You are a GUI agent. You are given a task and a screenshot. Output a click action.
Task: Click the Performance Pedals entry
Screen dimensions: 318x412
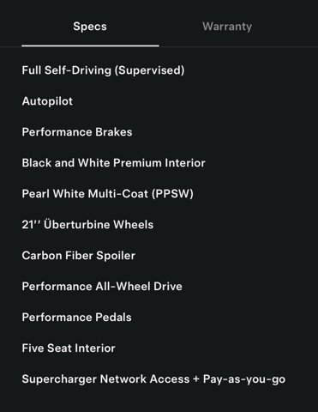tap(77, 318)
